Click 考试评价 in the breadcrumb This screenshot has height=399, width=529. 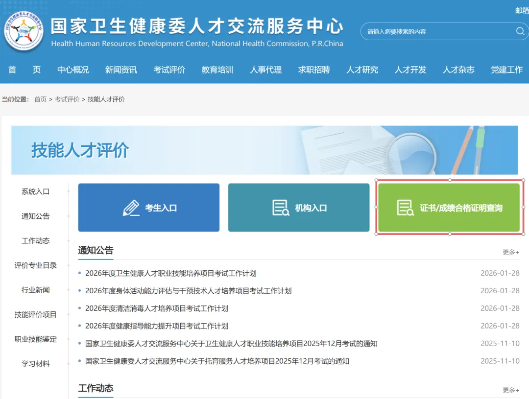67,99
